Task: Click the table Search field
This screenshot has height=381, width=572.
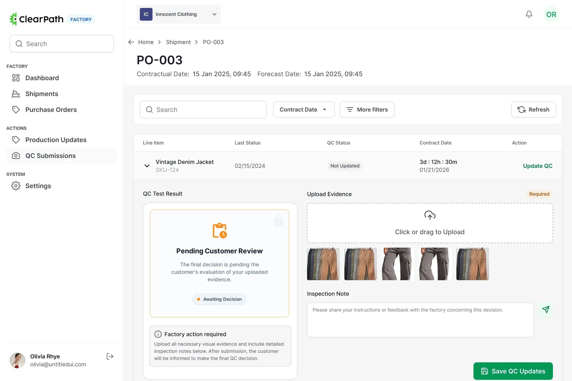Action: point(203,110)
